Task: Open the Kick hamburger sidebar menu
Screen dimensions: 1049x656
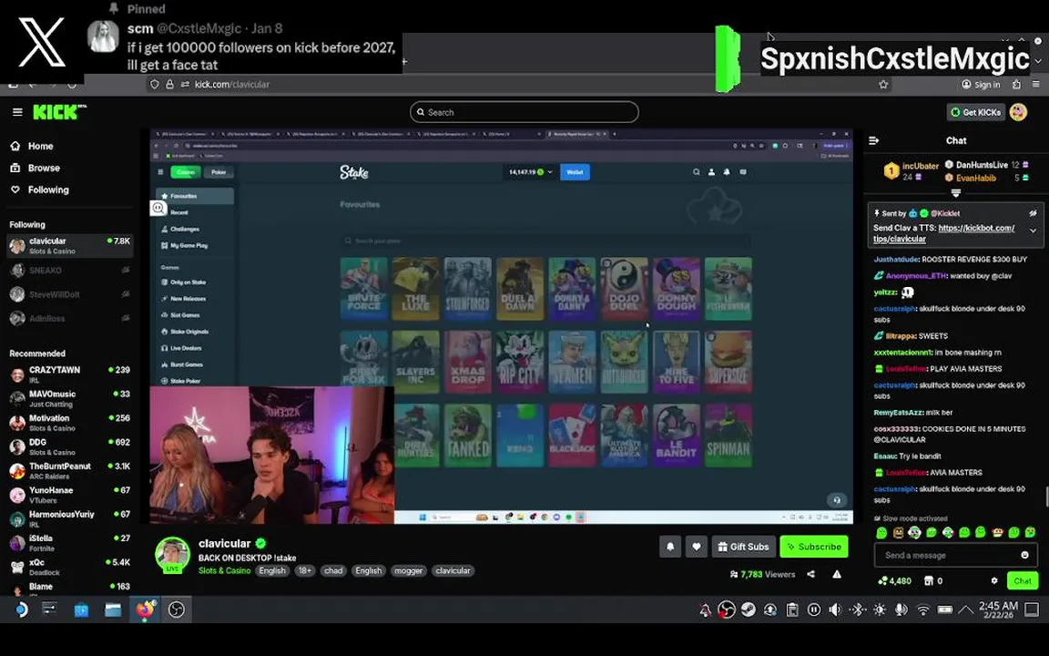Action: pos(17,112)
